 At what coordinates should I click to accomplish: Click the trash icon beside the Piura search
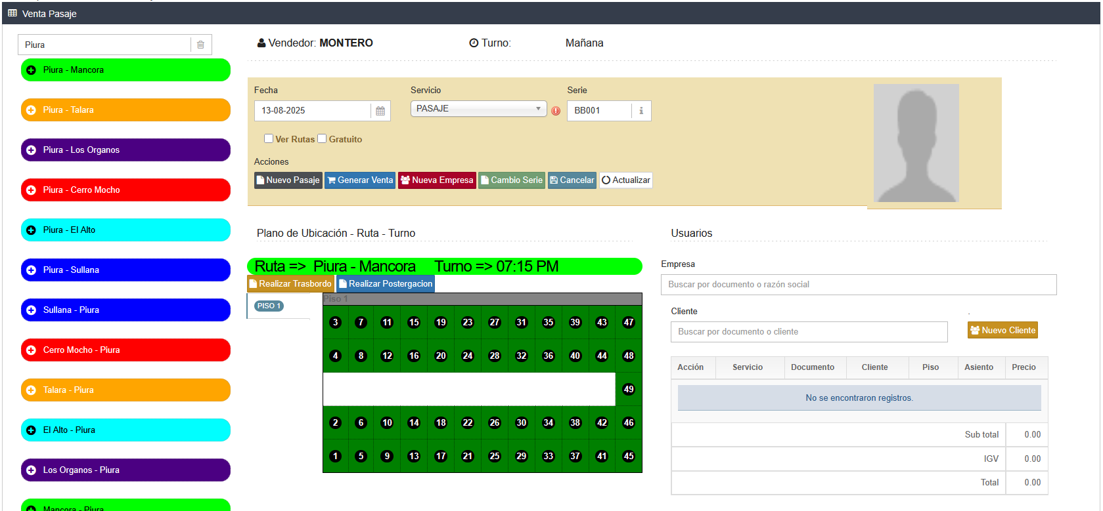(200, 45)
